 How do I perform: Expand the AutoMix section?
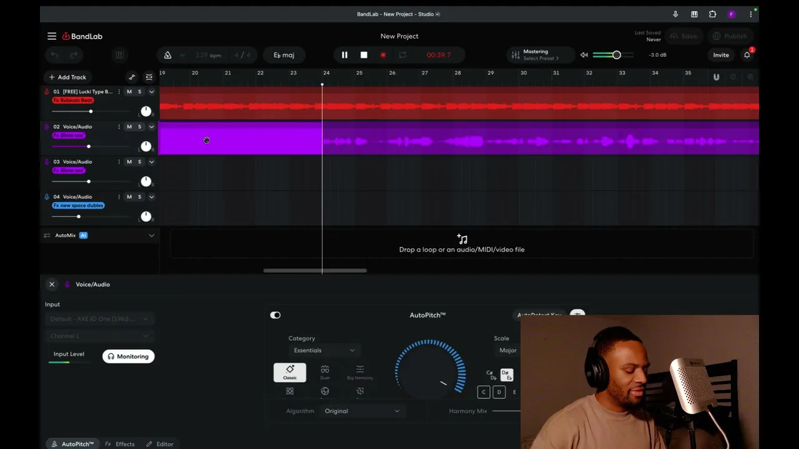click(x=151, y=235)
